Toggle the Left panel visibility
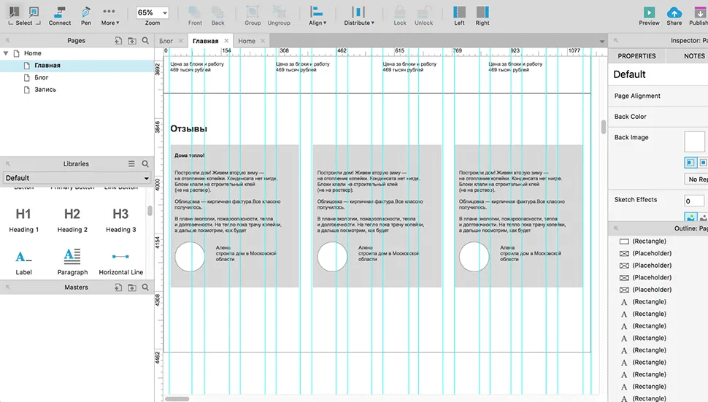Image resolution: width=708 pixels, height=402 pixels. (459, 15)
